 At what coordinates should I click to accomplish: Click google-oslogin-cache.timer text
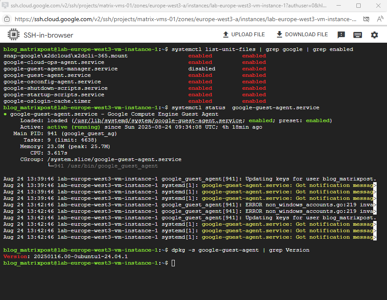point(47,101)
